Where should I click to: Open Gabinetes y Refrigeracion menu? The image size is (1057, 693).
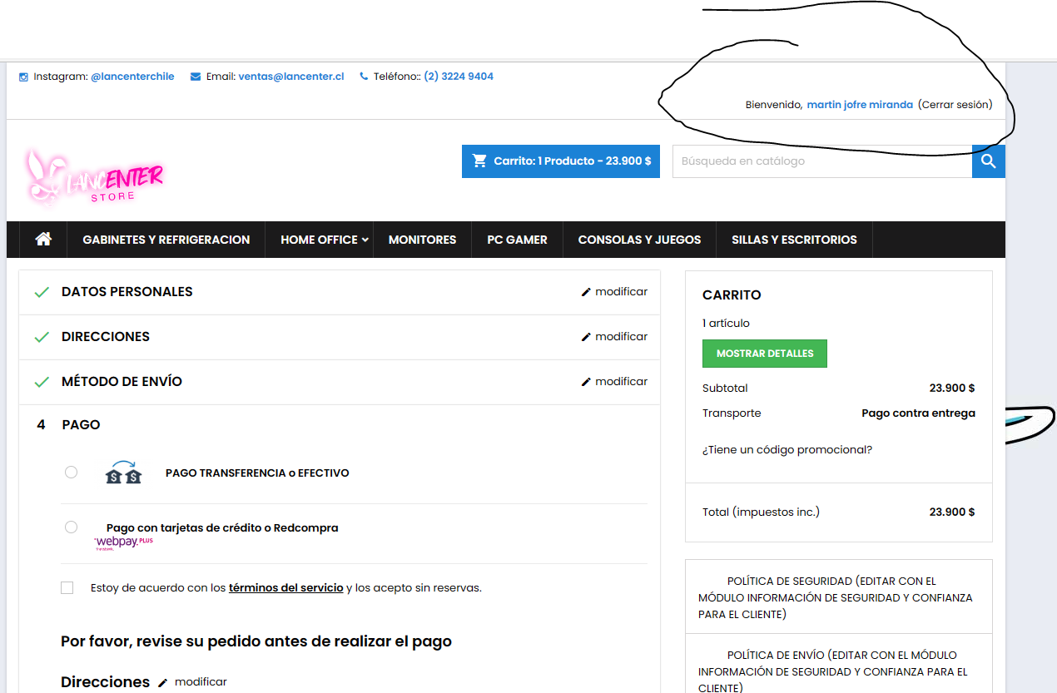pos(166,240)
